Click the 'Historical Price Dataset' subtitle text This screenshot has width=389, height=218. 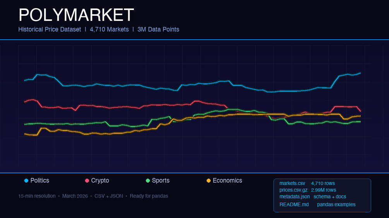point(50,29)
